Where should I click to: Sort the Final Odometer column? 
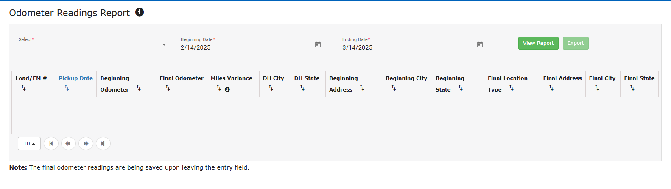pyautogui.click(x=168, y=88)
